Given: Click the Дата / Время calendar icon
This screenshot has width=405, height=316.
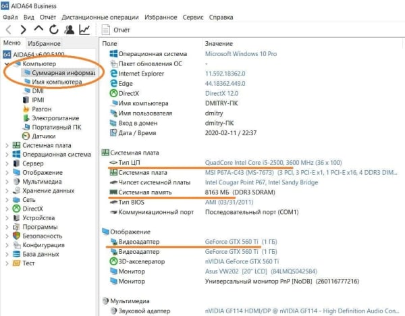Looking at the screenshot, I should click(113, 133).
